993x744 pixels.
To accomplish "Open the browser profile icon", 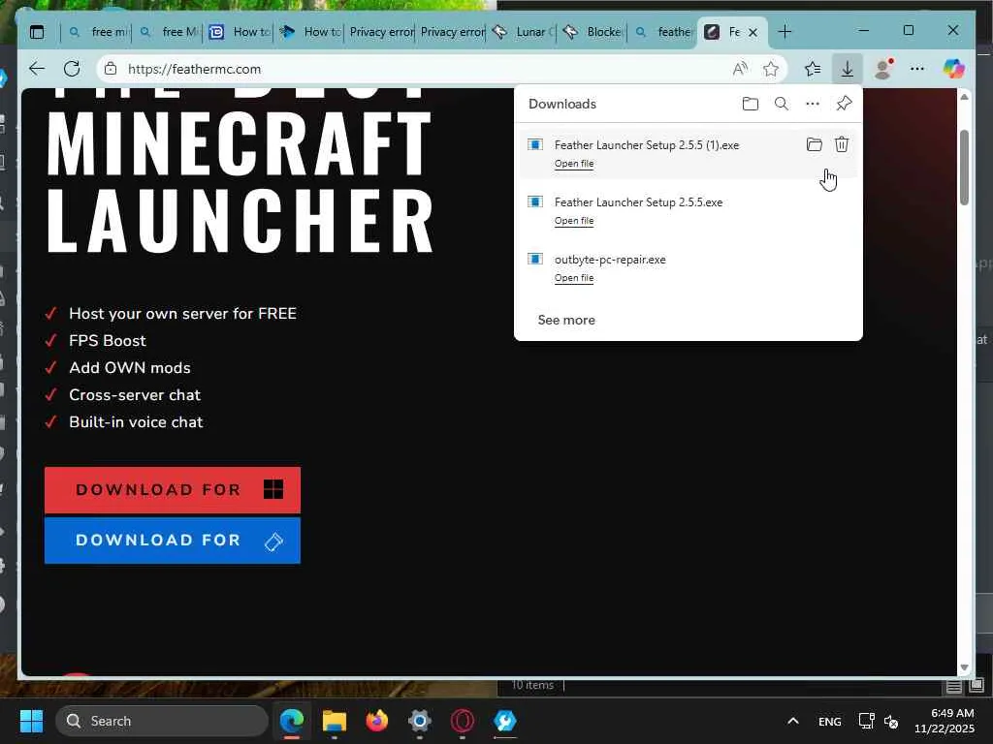I will click(882, 69).
